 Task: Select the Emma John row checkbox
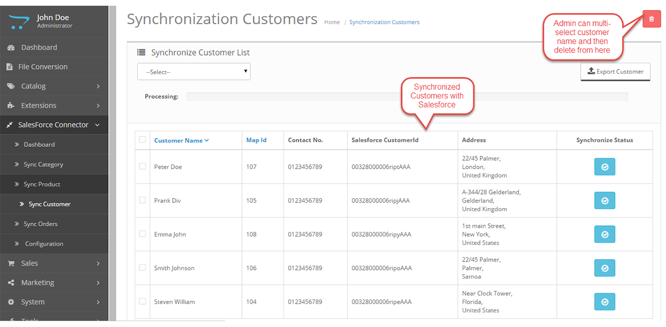(x=143, y=234)
